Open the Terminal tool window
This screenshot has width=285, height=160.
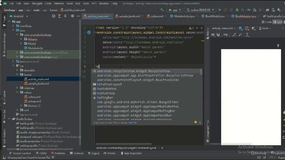[77, 153]
